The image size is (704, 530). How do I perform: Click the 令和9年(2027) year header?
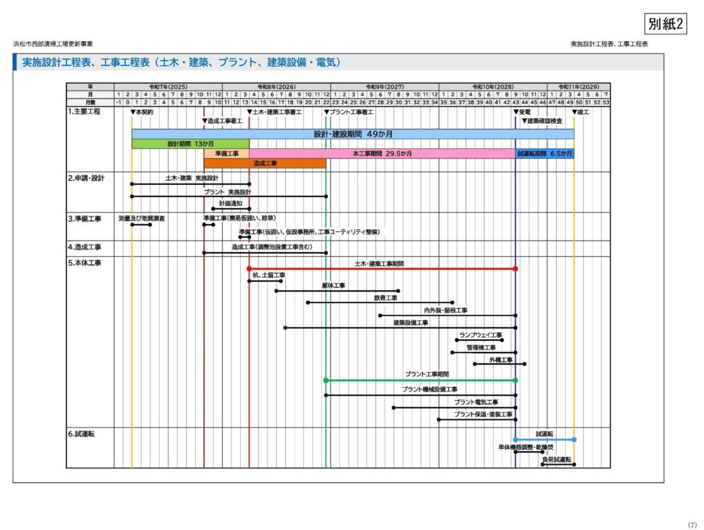[x=384, y=86]
